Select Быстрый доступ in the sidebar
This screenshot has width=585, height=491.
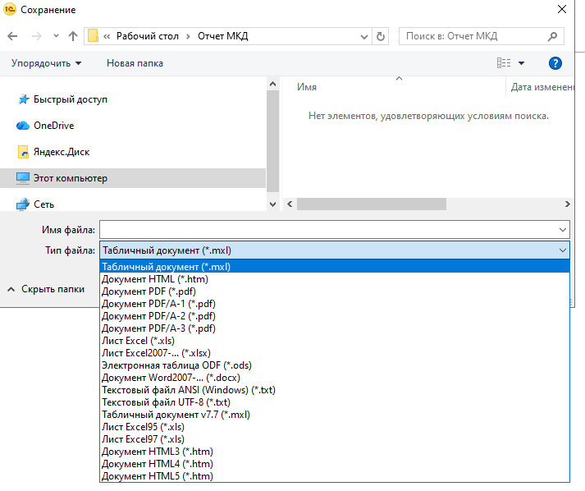[x=70, y=99]
